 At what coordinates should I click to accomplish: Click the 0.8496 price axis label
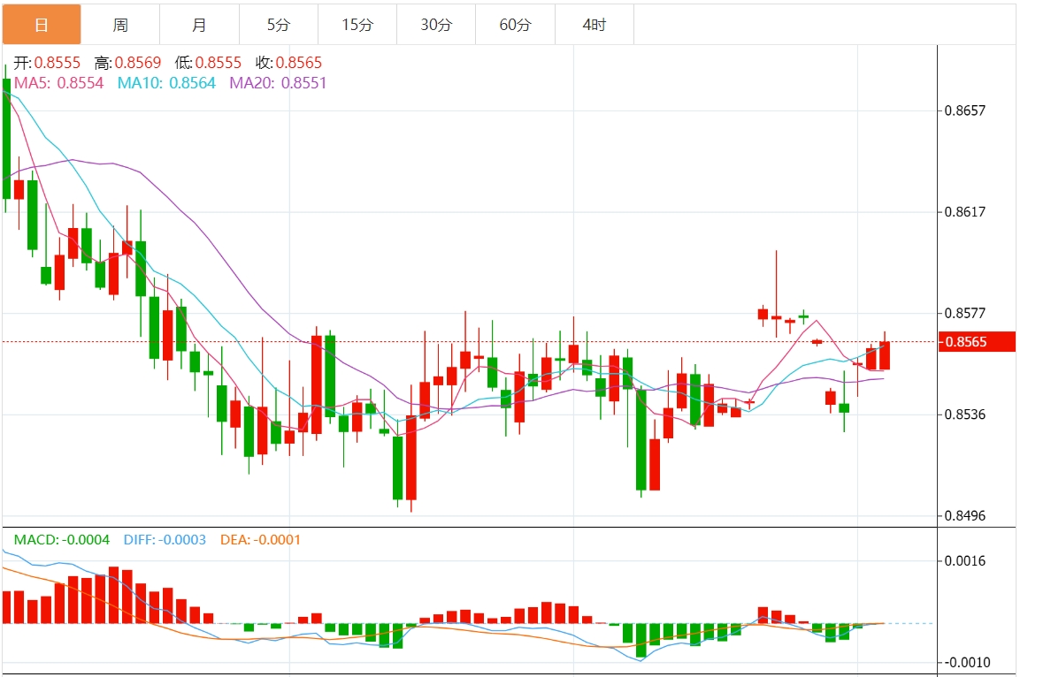tap(964, 515)
